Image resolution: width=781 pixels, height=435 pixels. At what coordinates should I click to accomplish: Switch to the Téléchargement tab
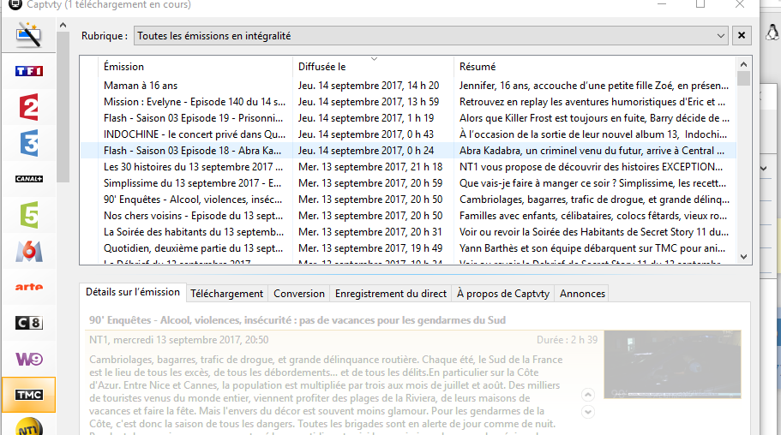pos(226,293)
